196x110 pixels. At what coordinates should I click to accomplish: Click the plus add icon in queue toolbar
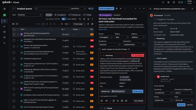(x=92, y=19)
